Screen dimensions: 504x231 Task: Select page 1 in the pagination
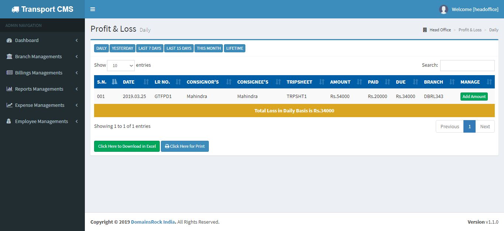click(x=469, y=126)
